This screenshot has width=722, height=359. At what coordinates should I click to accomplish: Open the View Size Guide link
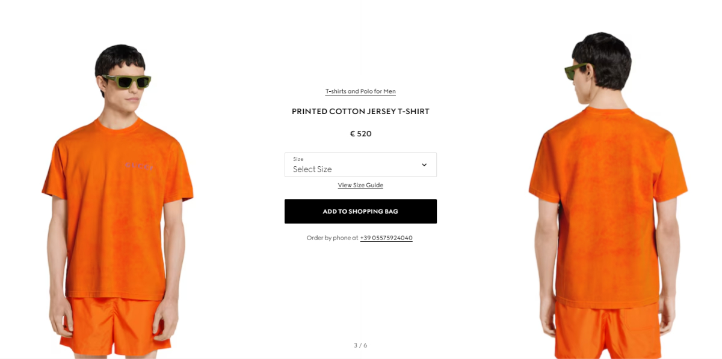[360, 185]
